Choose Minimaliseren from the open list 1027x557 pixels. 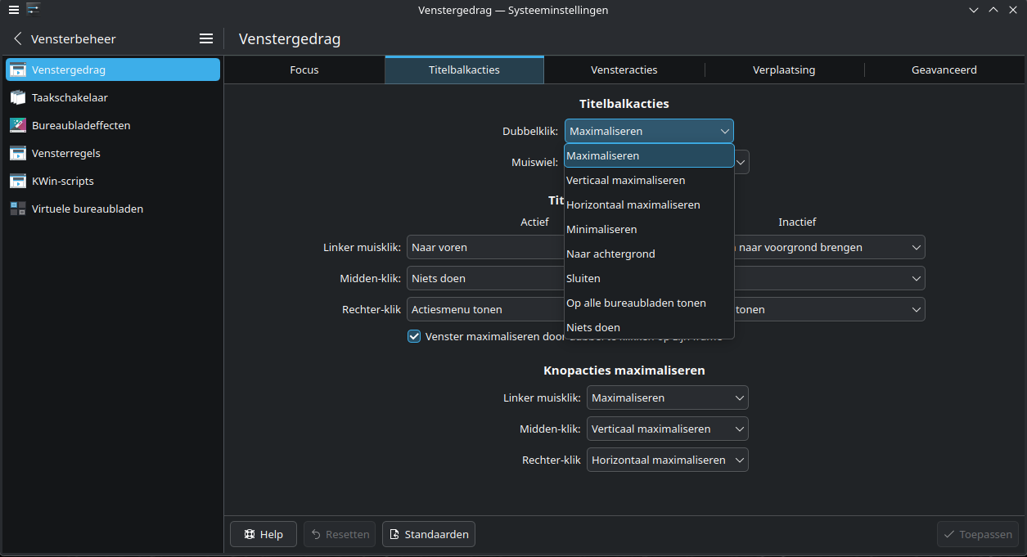point(601,230)
